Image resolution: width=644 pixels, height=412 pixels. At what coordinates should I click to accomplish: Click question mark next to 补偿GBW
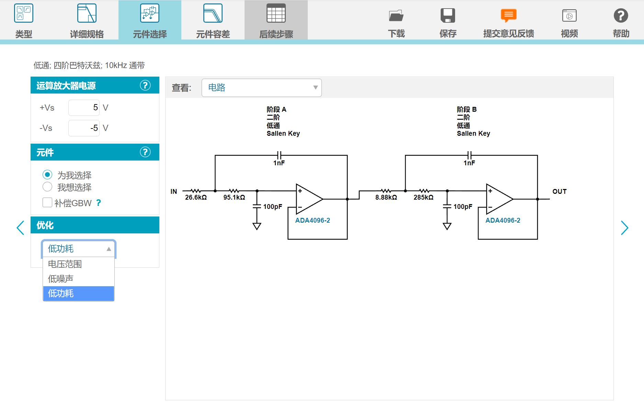(x=99, y=203)
